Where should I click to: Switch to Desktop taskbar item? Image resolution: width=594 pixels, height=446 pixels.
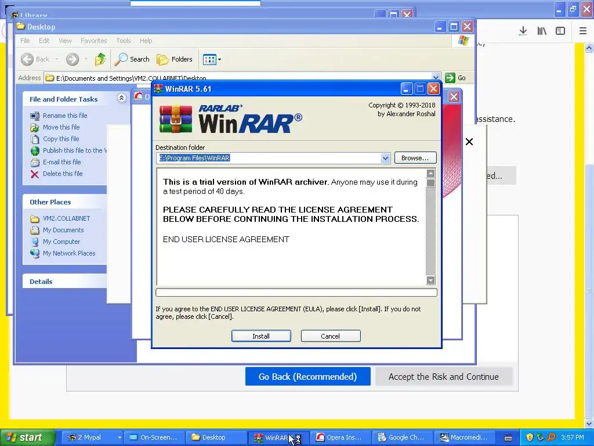[217, 437]
